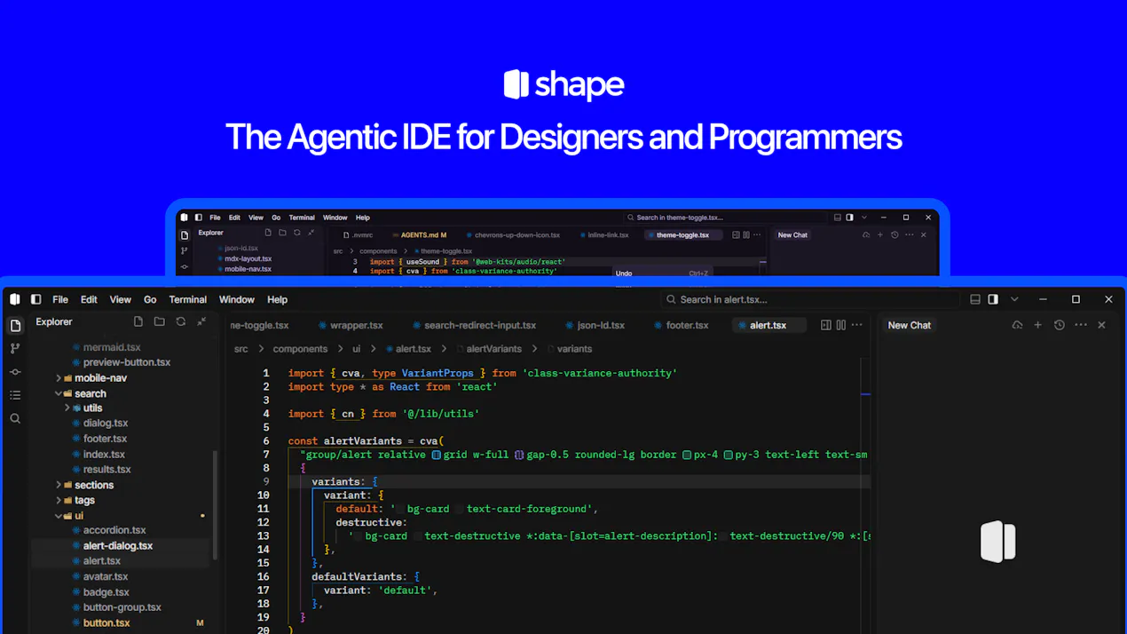Open the commit graph icon in activity bar
The width and height of the screenshot is (1127, 634).
pos(15,372)
